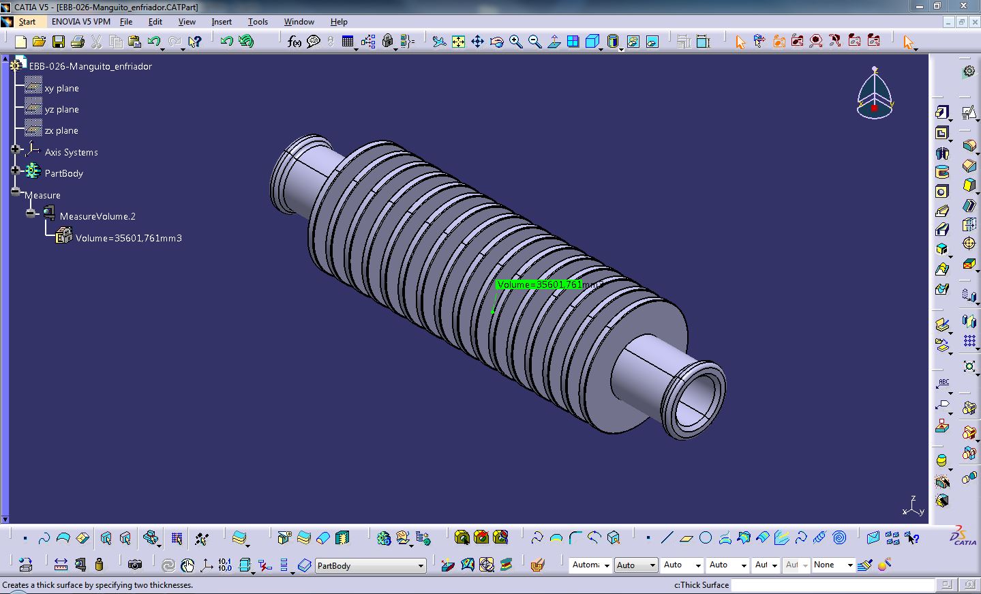Viewport: 981px width, 594px height.
Task: Open the undo history dropdown arrow
Action: [164, 48]
